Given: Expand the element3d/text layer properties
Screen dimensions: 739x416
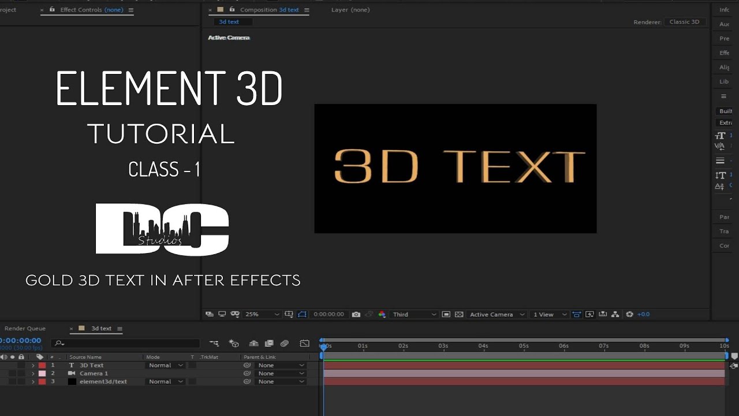Looking at the screenshot, I should (33, 381).
